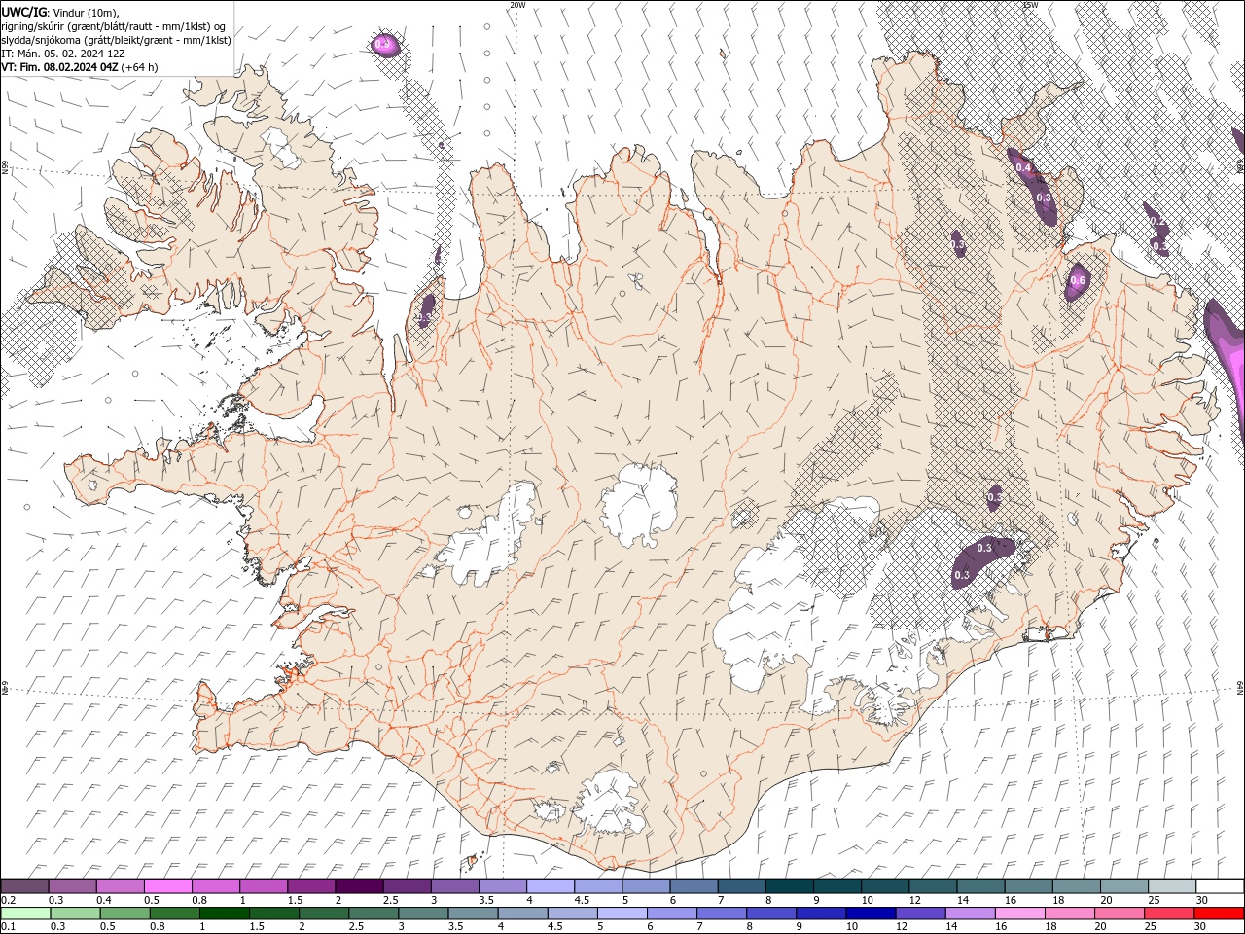
Task: Click the pale grey top-row swatch labeled 25
Action: click(1172, 886)
